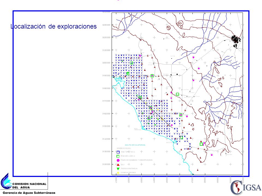Click the Gerencia de Aguas Subterráneas caption
Screen dimensions: 262x196
29,193
